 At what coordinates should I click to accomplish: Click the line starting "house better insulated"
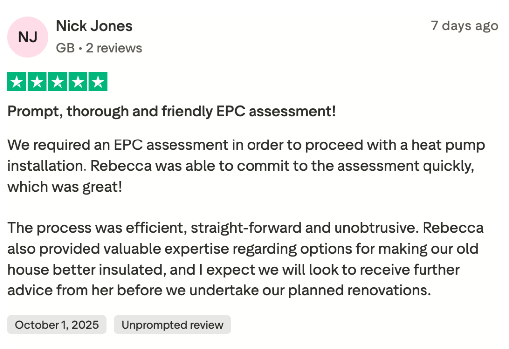[x=234, y=270]
